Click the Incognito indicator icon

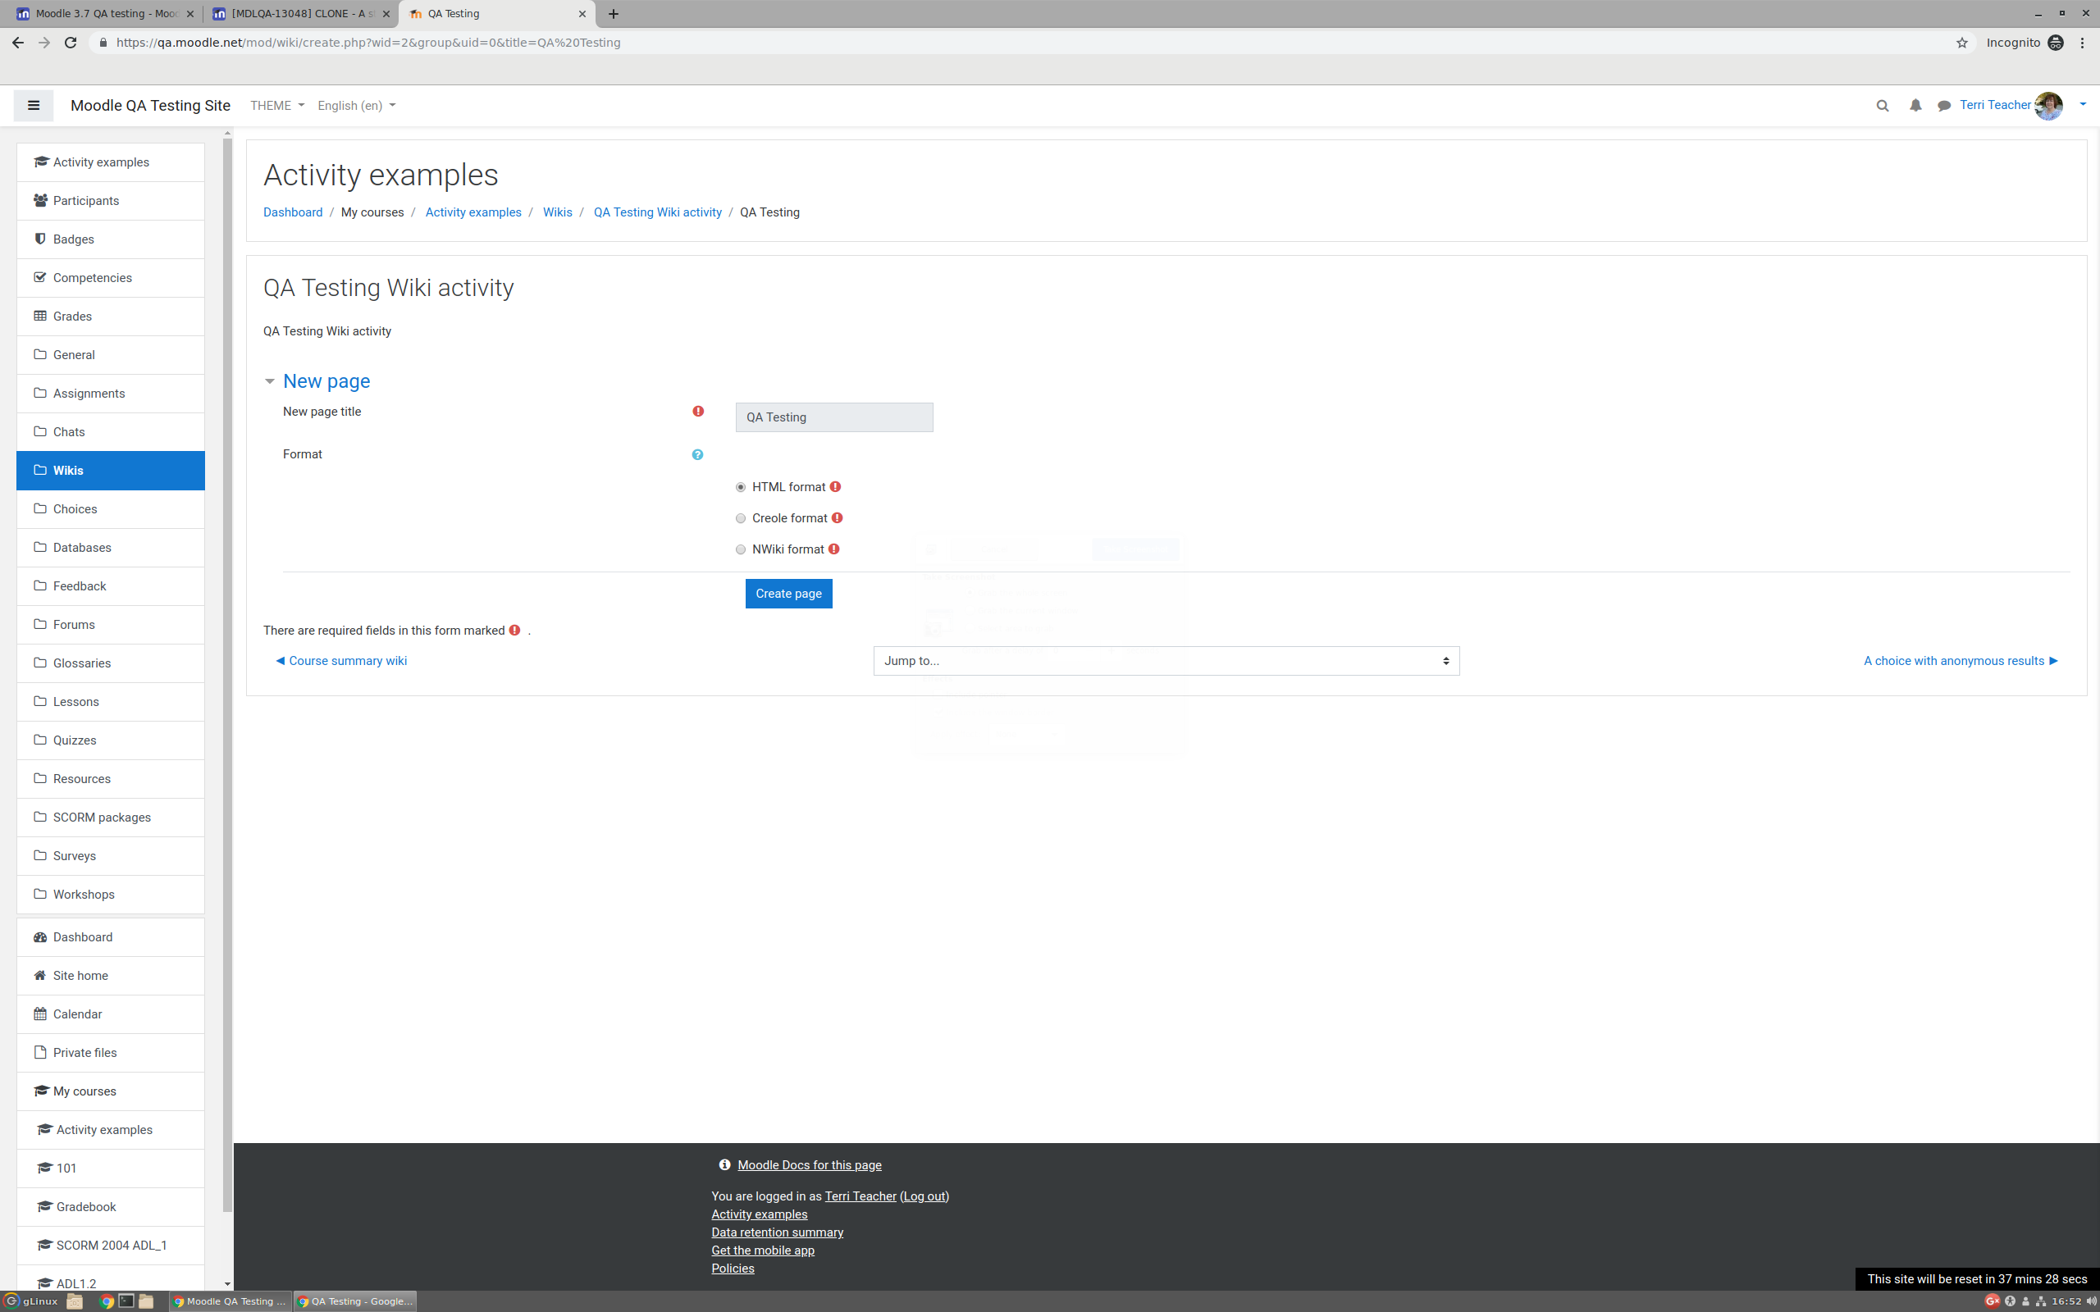2056,43
